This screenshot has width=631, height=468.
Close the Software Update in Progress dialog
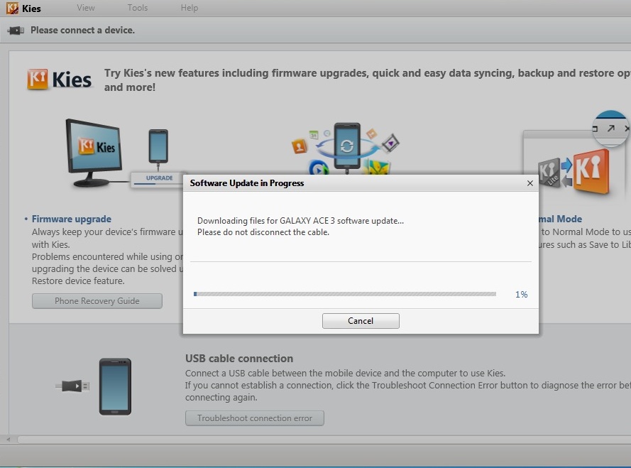tap(530, 183)
